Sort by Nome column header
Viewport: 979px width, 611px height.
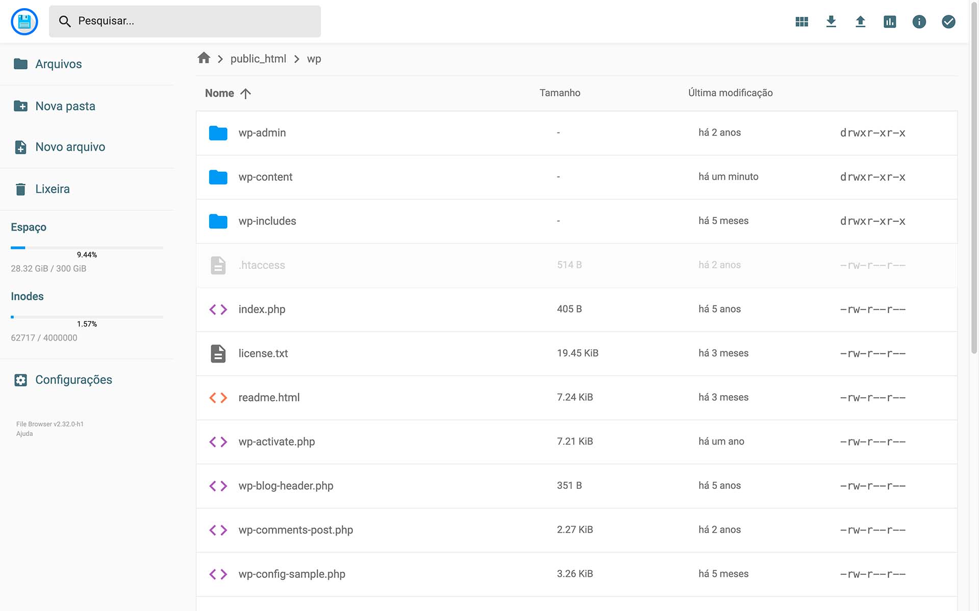click(219, 93)
